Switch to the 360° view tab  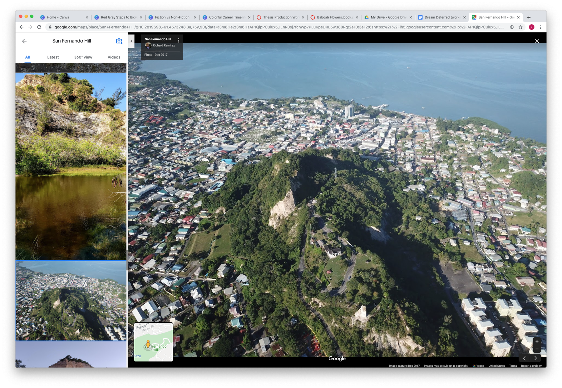coord(83,57)
